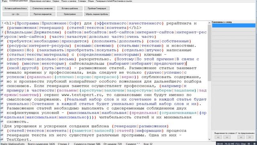Image resolution: width=257 pixels, height=145 pixels.
Task: Click status bar Символ в строке: 586
Action: coord(87,144)
